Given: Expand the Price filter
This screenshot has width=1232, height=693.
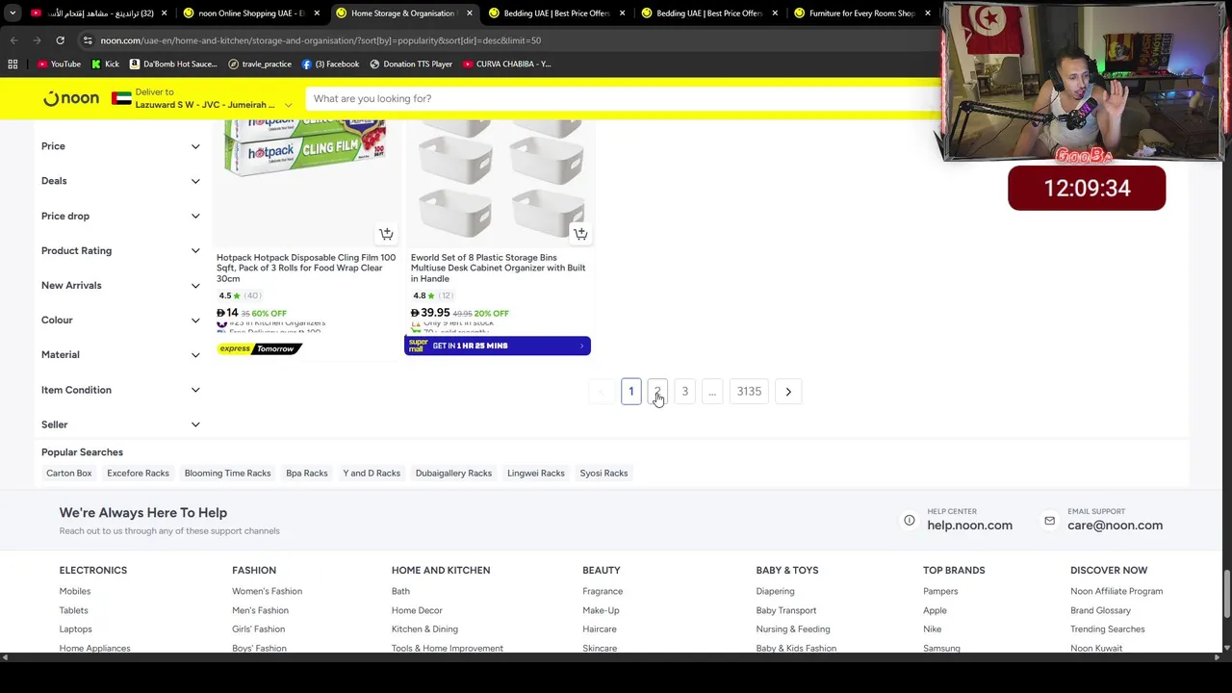Looking at the screenshot, I should 120,146.
